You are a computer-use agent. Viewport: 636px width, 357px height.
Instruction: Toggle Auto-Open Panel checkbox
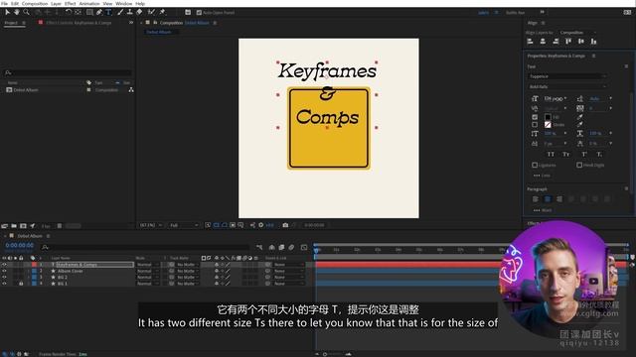click(199, 13)
